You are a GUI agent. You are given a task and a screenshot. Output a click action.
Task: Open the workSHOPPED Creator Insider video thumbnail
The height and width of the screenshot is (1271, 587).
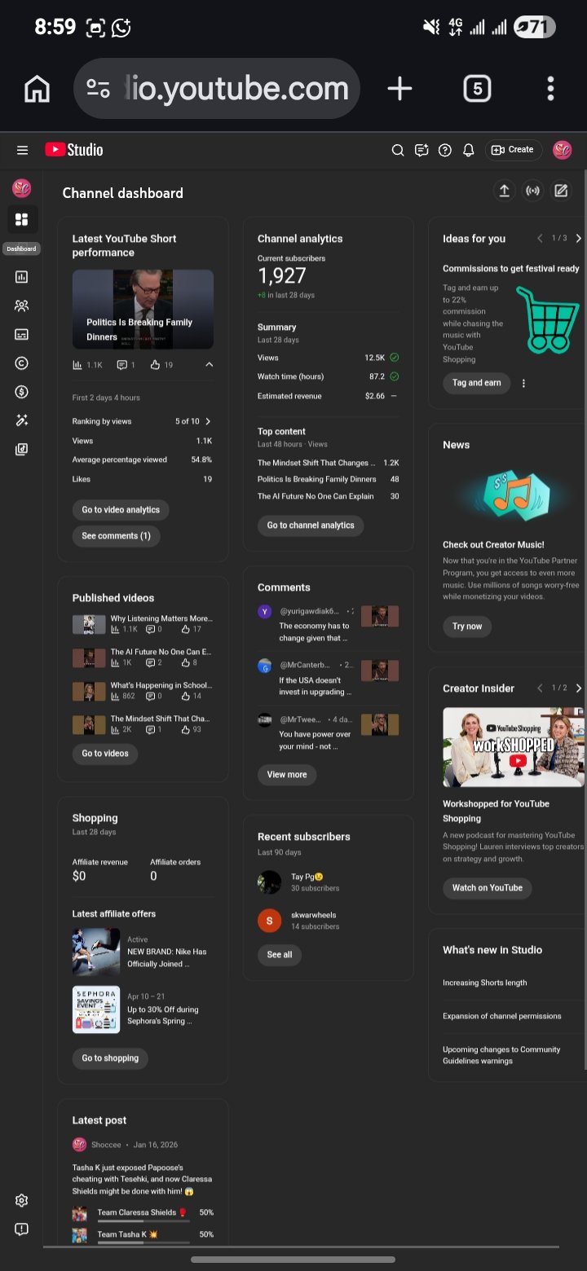pos(513,747)
